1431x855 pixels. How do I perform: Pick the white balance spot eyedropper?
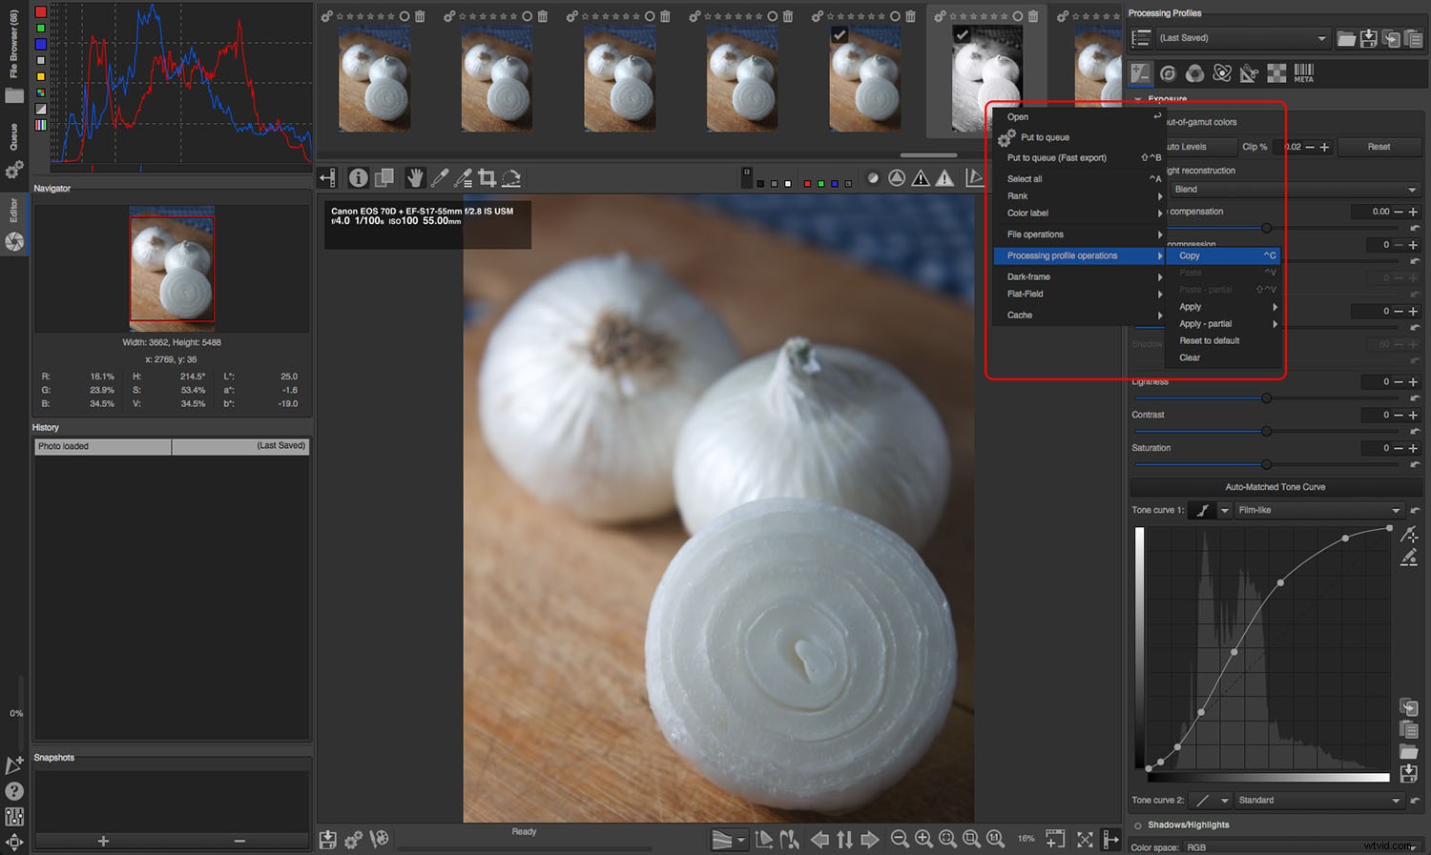point(440,178)
